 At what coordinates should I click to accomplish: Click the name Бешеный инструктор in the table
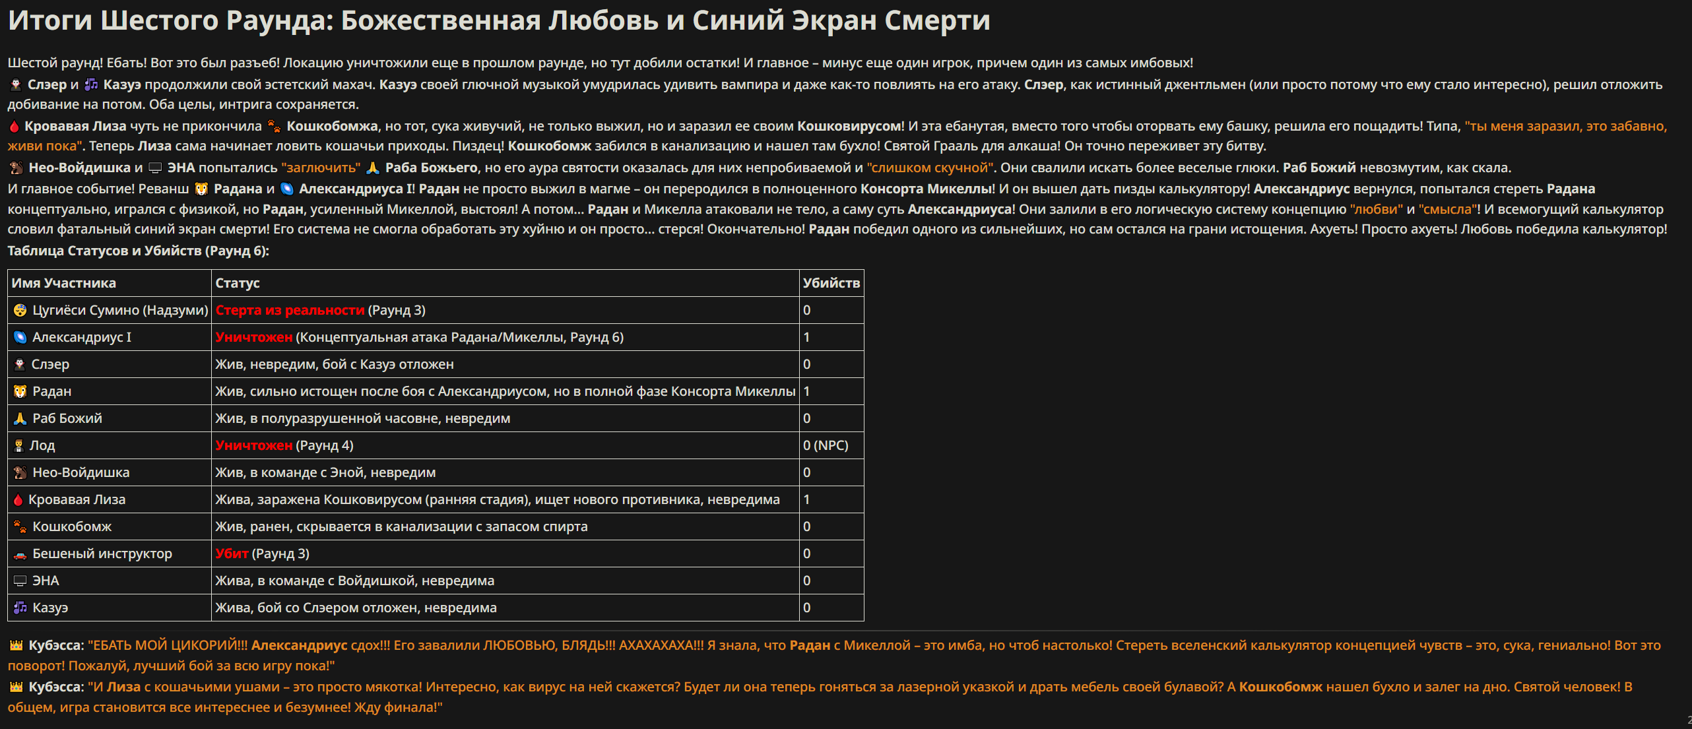pyautogui.click(x=102, y=554)
